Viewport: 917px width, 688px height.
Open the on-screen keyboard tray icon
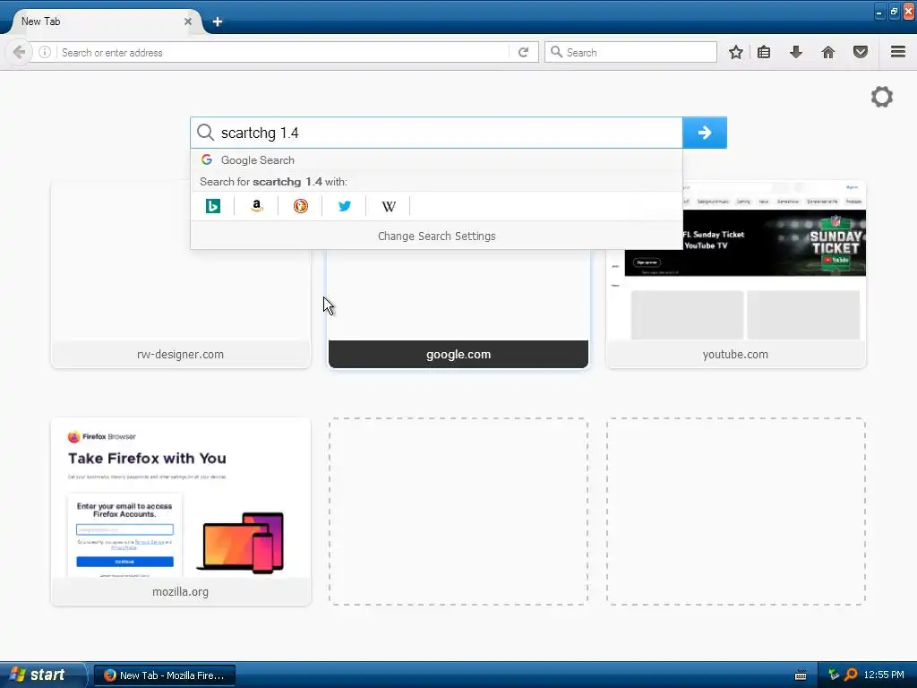(801, 675)
